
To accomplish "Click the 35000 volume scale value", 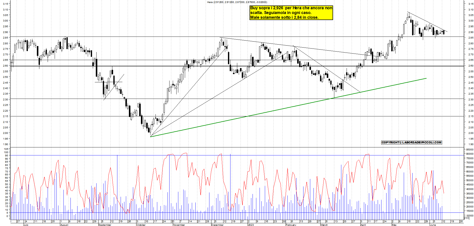I will pyautogui.click(x=470, y=193).
